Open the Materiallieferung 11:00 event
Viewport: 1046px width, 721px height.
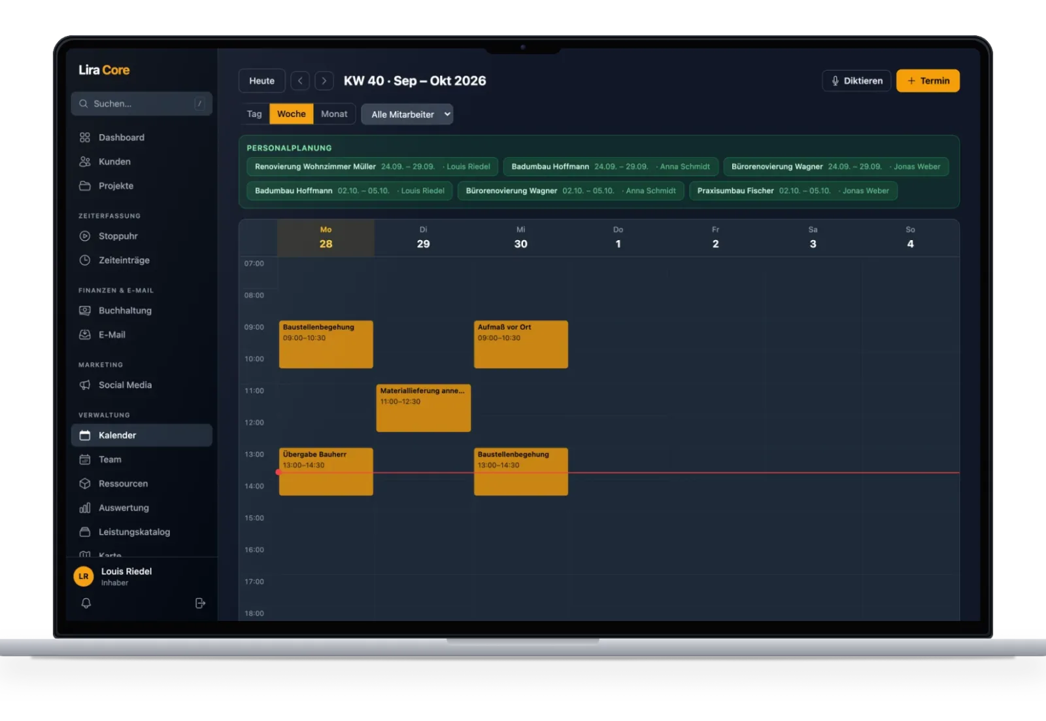click(x=424, y=408)
